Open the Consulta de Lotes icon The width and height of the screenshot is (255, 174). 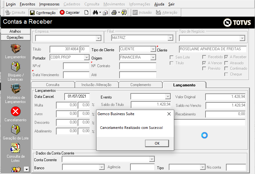click(x=16, y=148)
